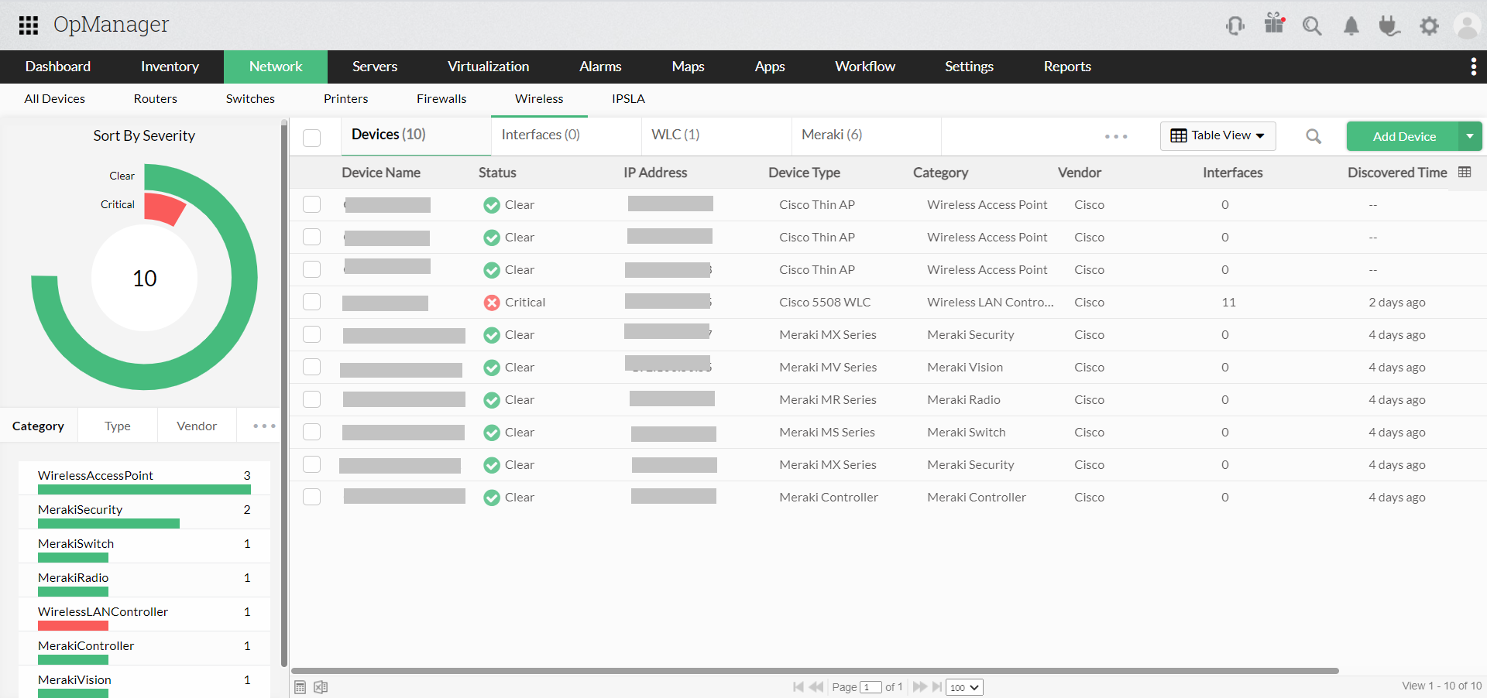Open the column chooser grid icon
The image size is (1487, 698).
click(1465, 173)
